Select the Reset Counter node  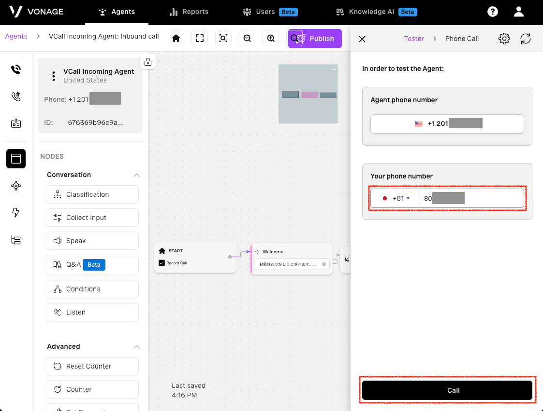point(92,366)
